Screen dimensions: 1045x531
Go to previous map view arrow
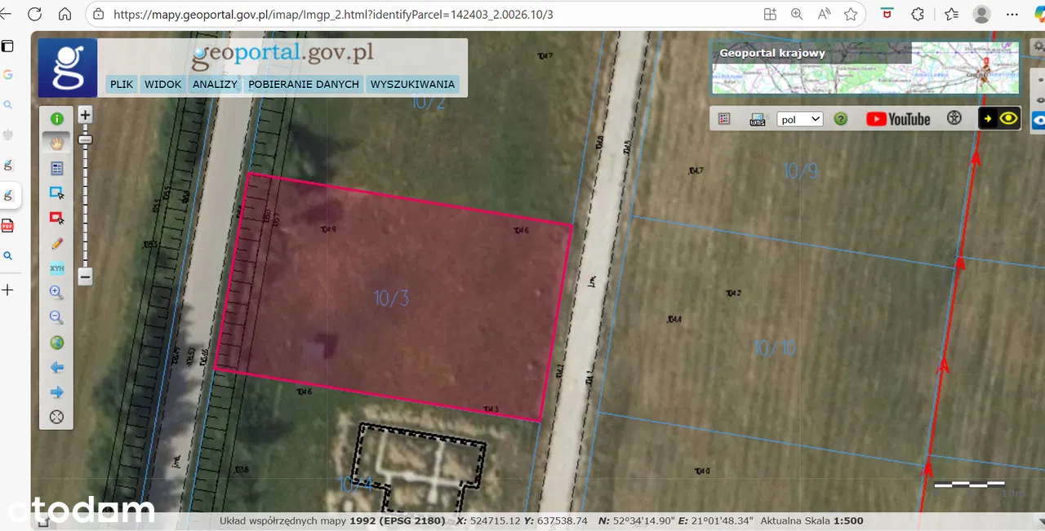(x=57, y=368)
